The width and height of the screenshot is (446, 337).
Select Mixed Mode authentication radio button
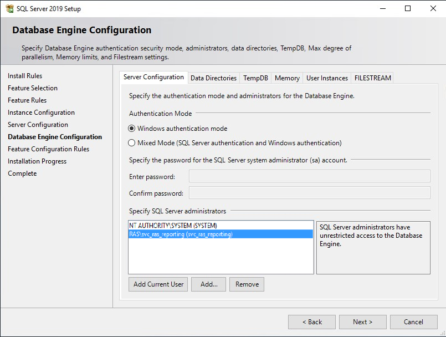point(132,143)
